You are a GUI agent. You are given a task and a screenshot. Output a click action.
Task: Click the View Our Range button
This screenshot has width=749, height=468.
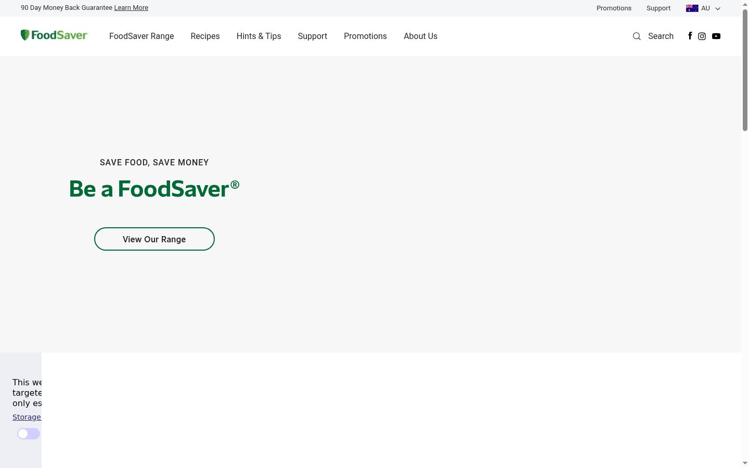(154, 239)
